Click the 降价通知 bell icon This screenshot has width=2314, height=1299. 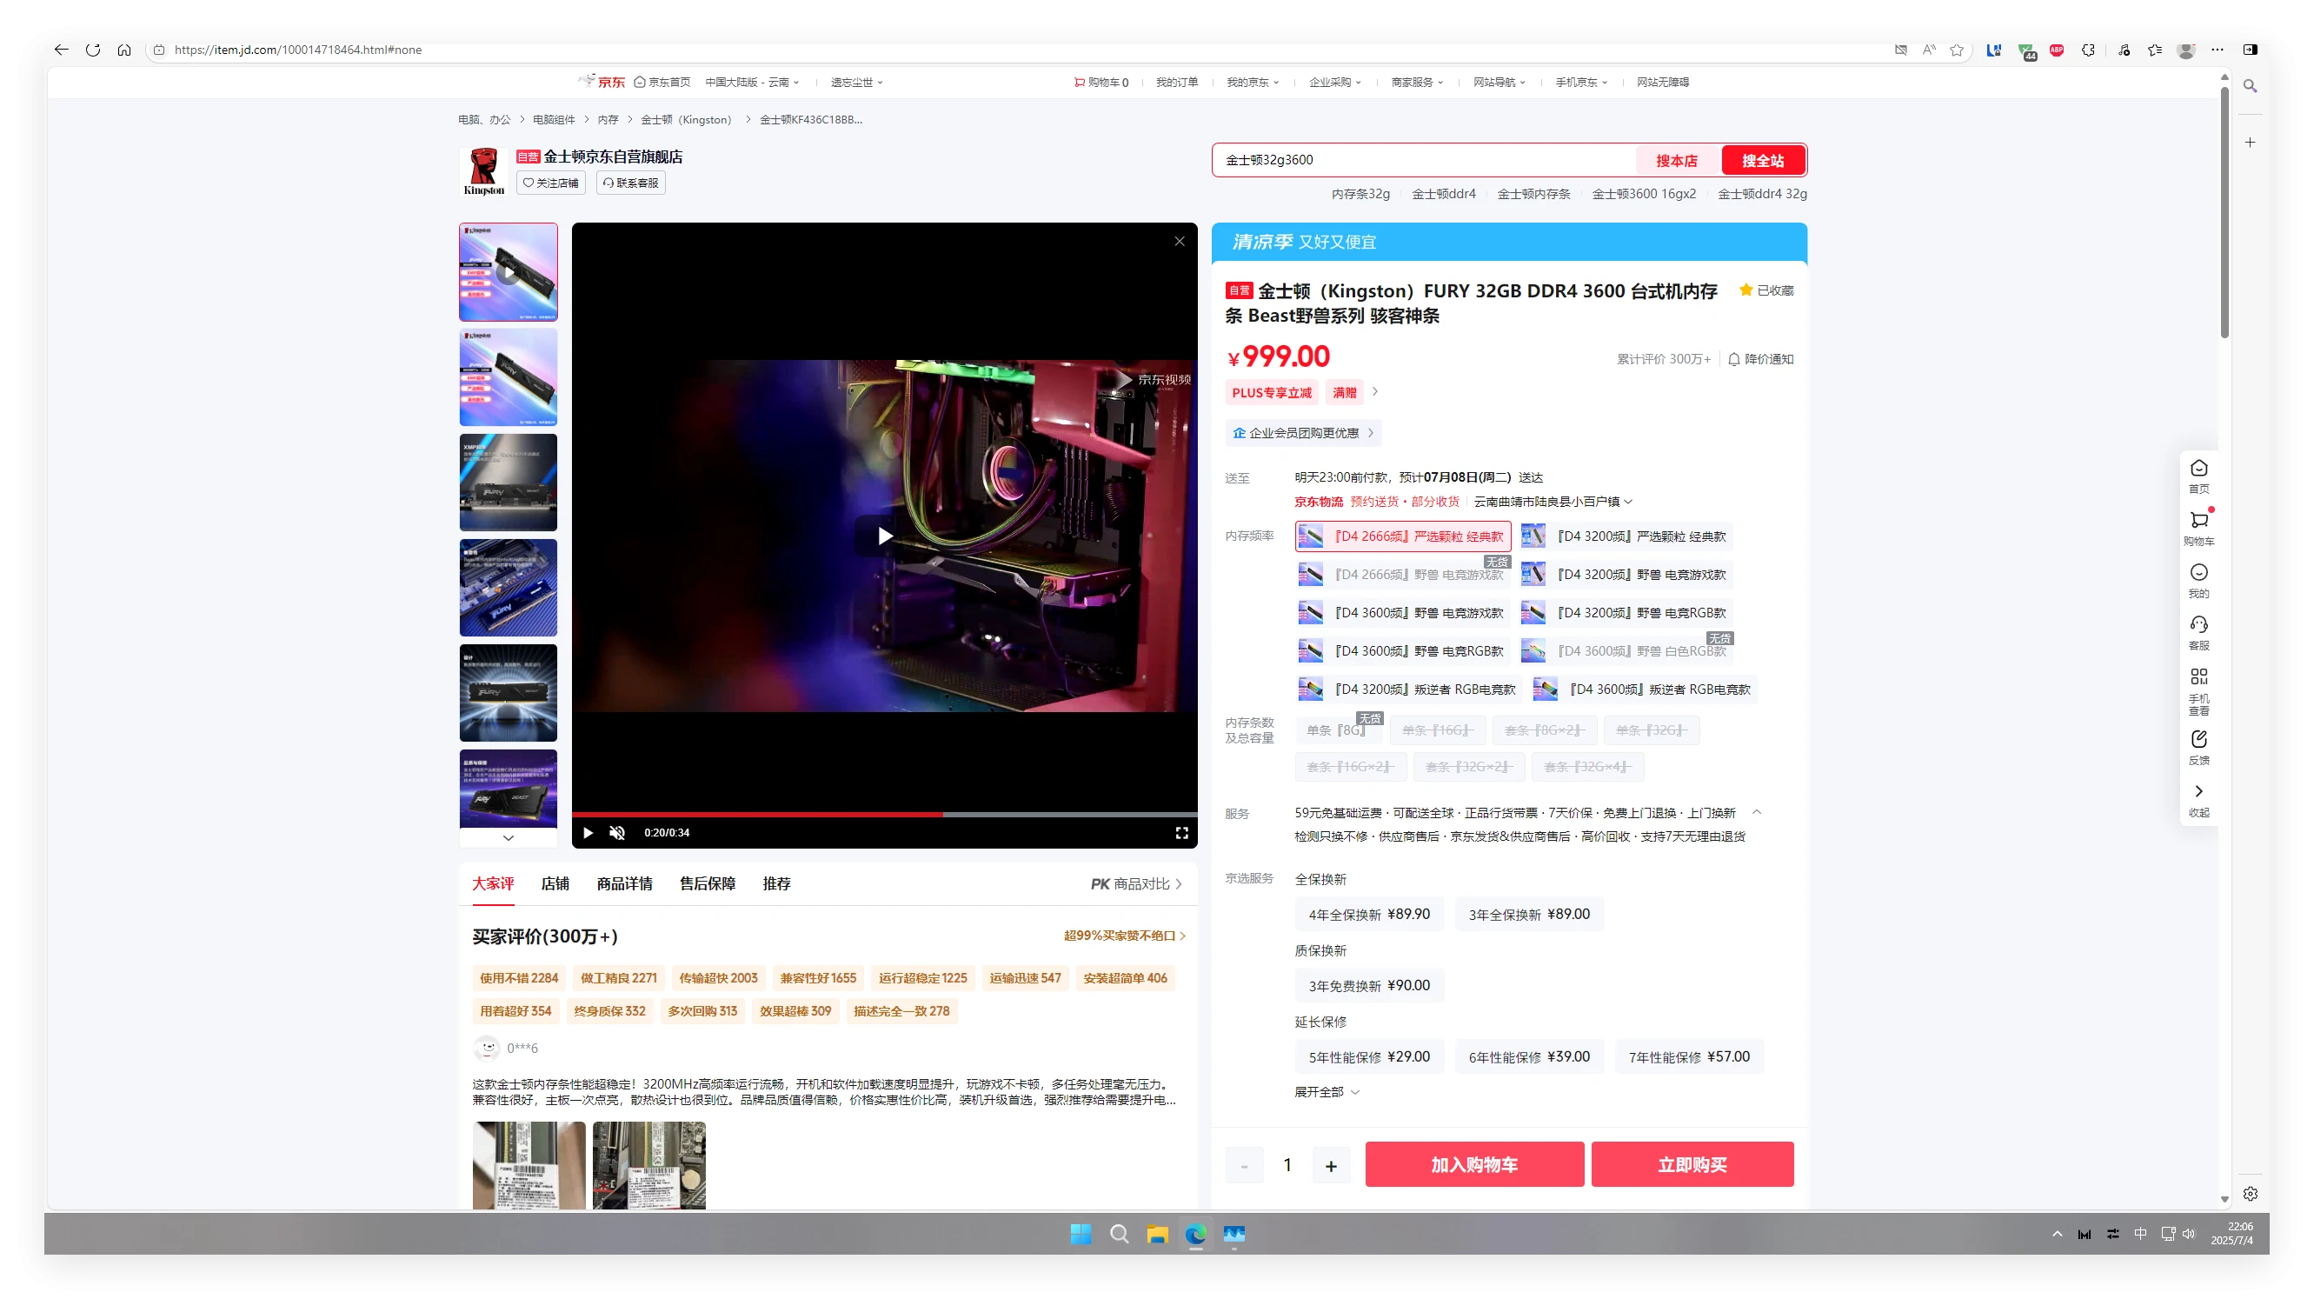[x=1733, y=359]
